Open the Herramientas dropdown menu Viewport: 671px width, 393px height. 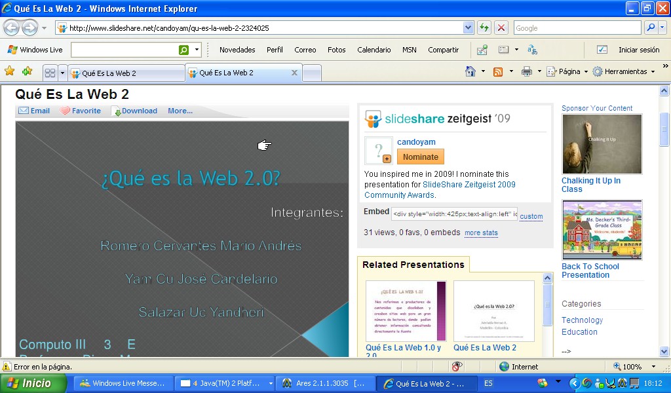coord(624,71)
